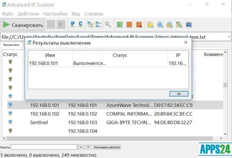Click the collapse all list icon
Image resolution: width=232 pixels, height=158 pixels.
coord(98,24)
